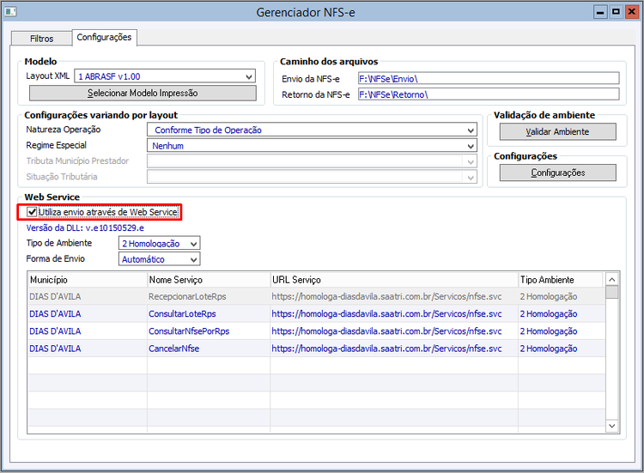Viewport: 644px width, 473px height.
Task: Select the CancelarNfse service row
Action: 176,349
